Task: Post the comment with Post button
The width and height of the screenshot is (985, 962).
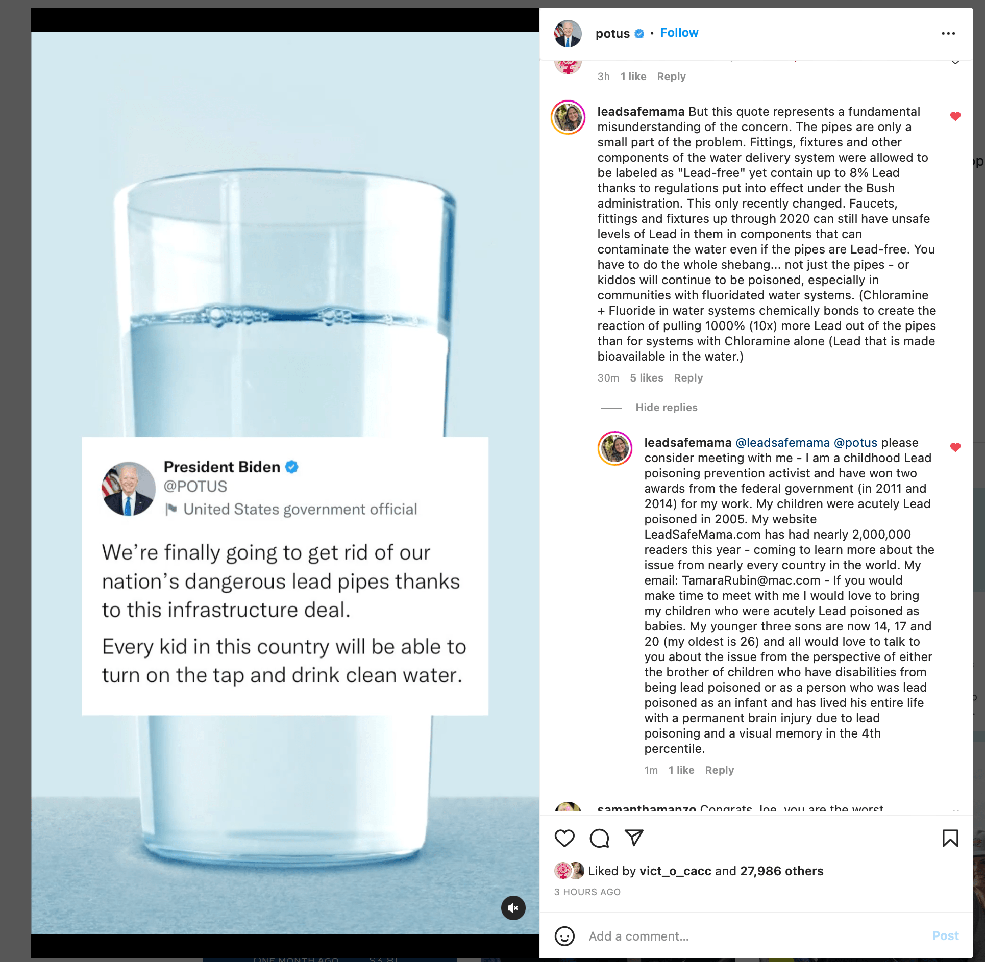Action: coord(945,936)
